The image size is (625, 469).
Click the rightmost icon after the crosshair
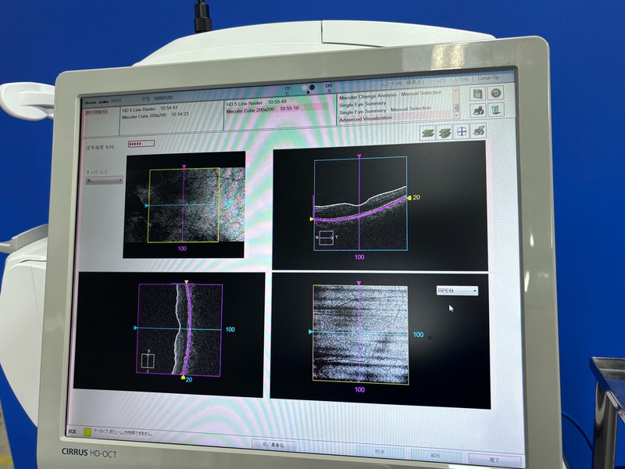coord(480,132)
